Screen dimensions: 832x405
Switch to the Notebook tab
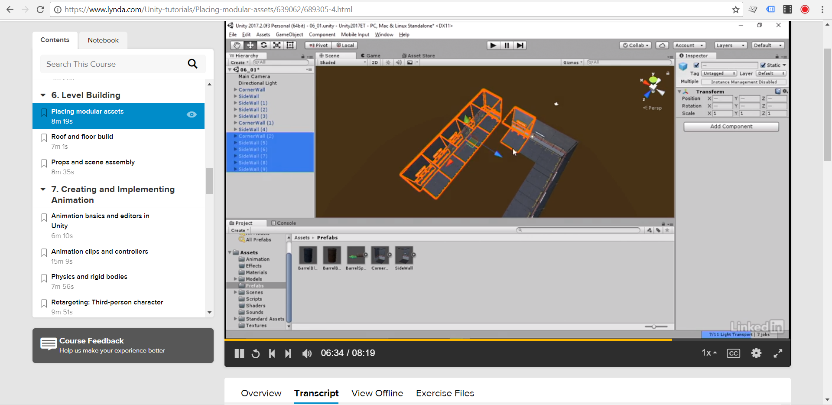[103, 40]
